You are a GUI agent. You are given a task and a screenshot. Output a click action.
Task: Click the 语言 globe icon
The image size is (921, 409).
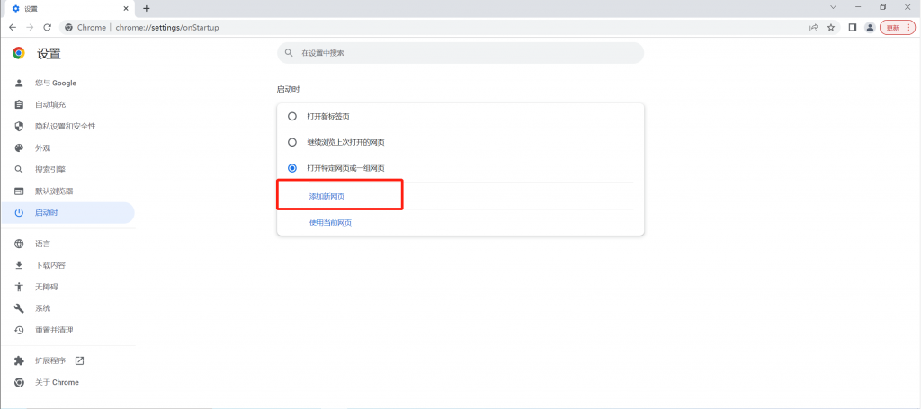tap(19, 244)
